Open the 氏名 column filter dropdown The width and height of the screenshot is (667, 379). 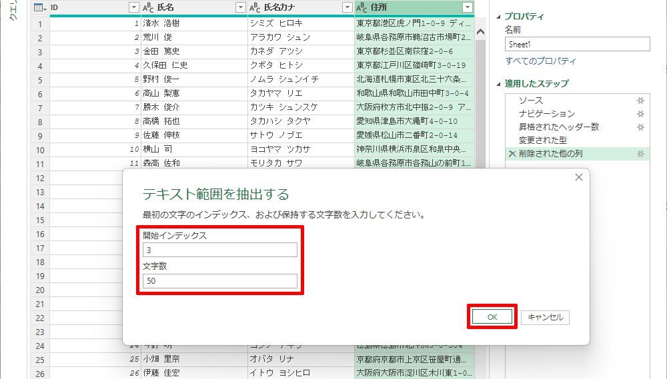tap(240, 7)
